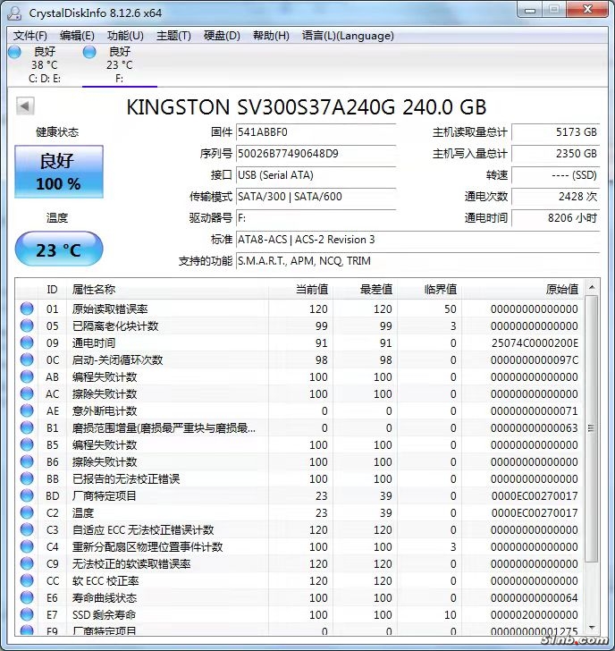Click status circle for attribute 01 row

(x=27, y=309)
